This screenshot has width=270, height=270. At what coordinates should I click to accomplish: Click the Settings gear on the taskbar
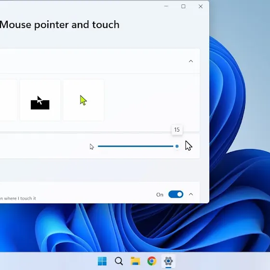coord(168,261)
